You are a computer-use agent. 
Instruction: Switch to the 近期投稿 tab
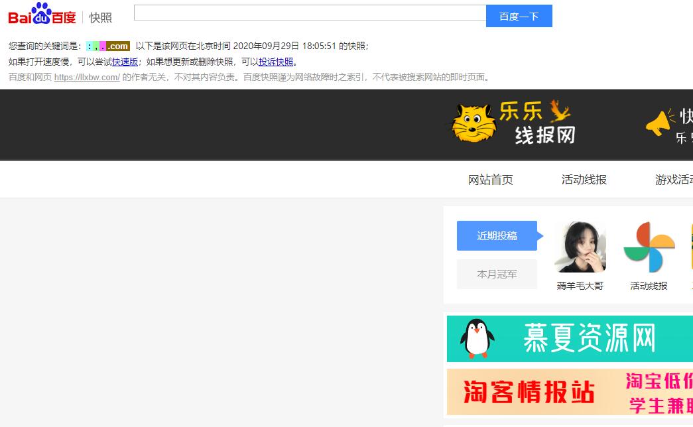pos(497,235)
